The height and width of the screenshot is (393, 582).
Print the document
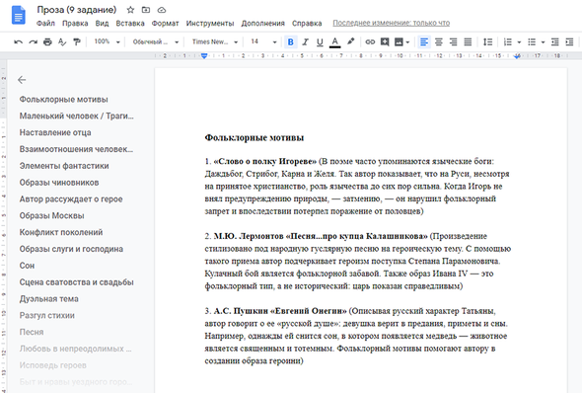tap(47, 42)
